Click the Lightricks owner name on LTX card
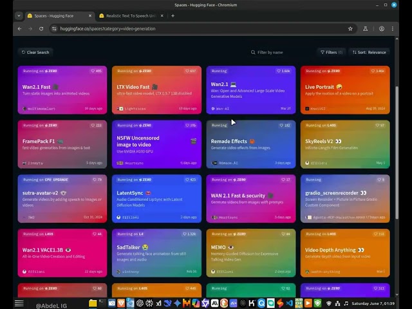This screenshot has height=309, width=412. point(135,109)
